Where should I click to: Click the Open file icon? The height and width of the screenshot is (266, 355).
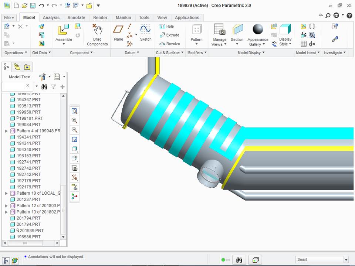(24, 6)
